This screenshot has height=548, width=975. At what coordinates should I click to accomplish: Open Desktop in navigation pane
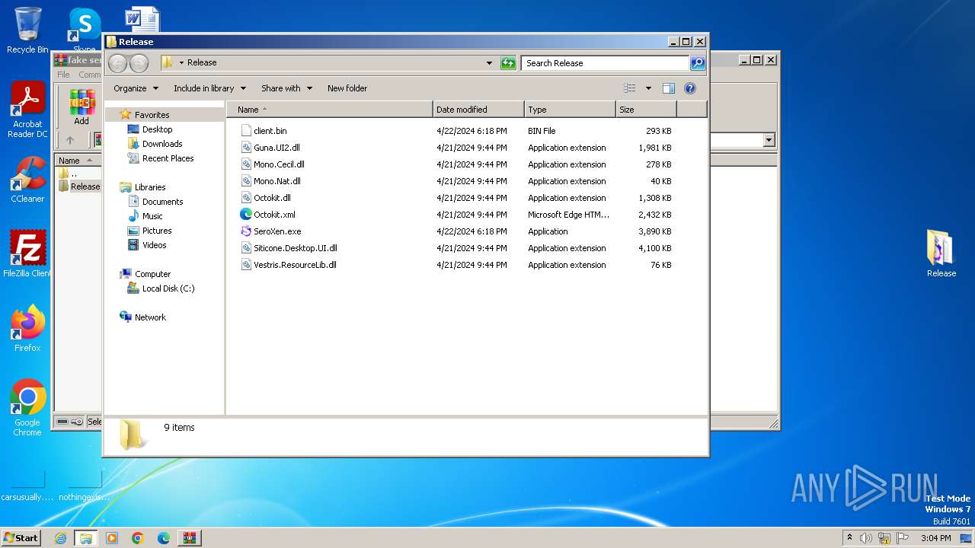[x=157, y=129]
